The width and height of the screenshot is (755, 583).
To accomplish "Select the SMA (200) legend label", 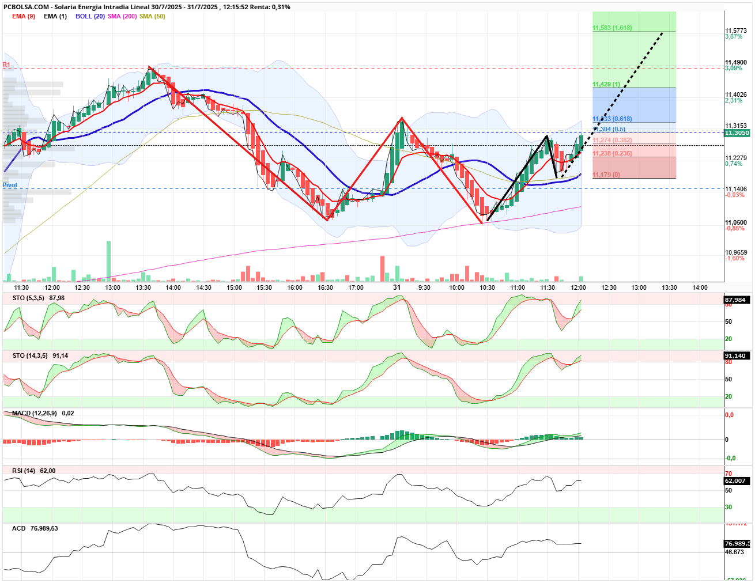I will pyautogui.click(x=122, y=16).
